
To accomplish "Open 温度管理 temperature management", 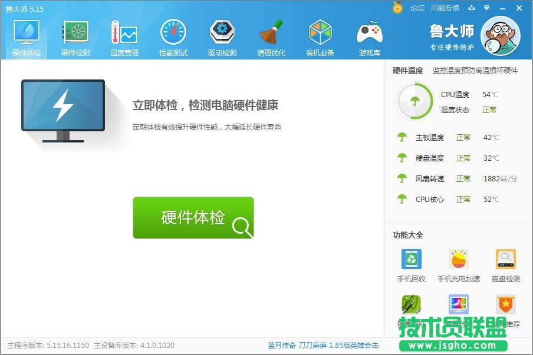I will tap(124, 37).
